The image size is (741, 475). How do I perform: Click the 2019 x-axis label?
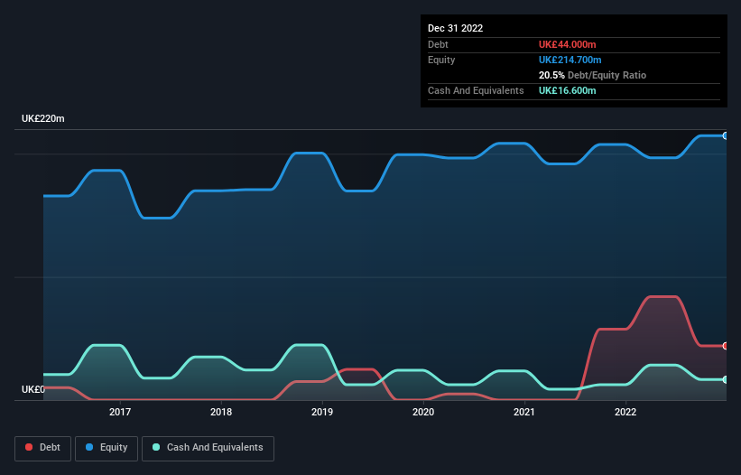click(x=322, y=412)
